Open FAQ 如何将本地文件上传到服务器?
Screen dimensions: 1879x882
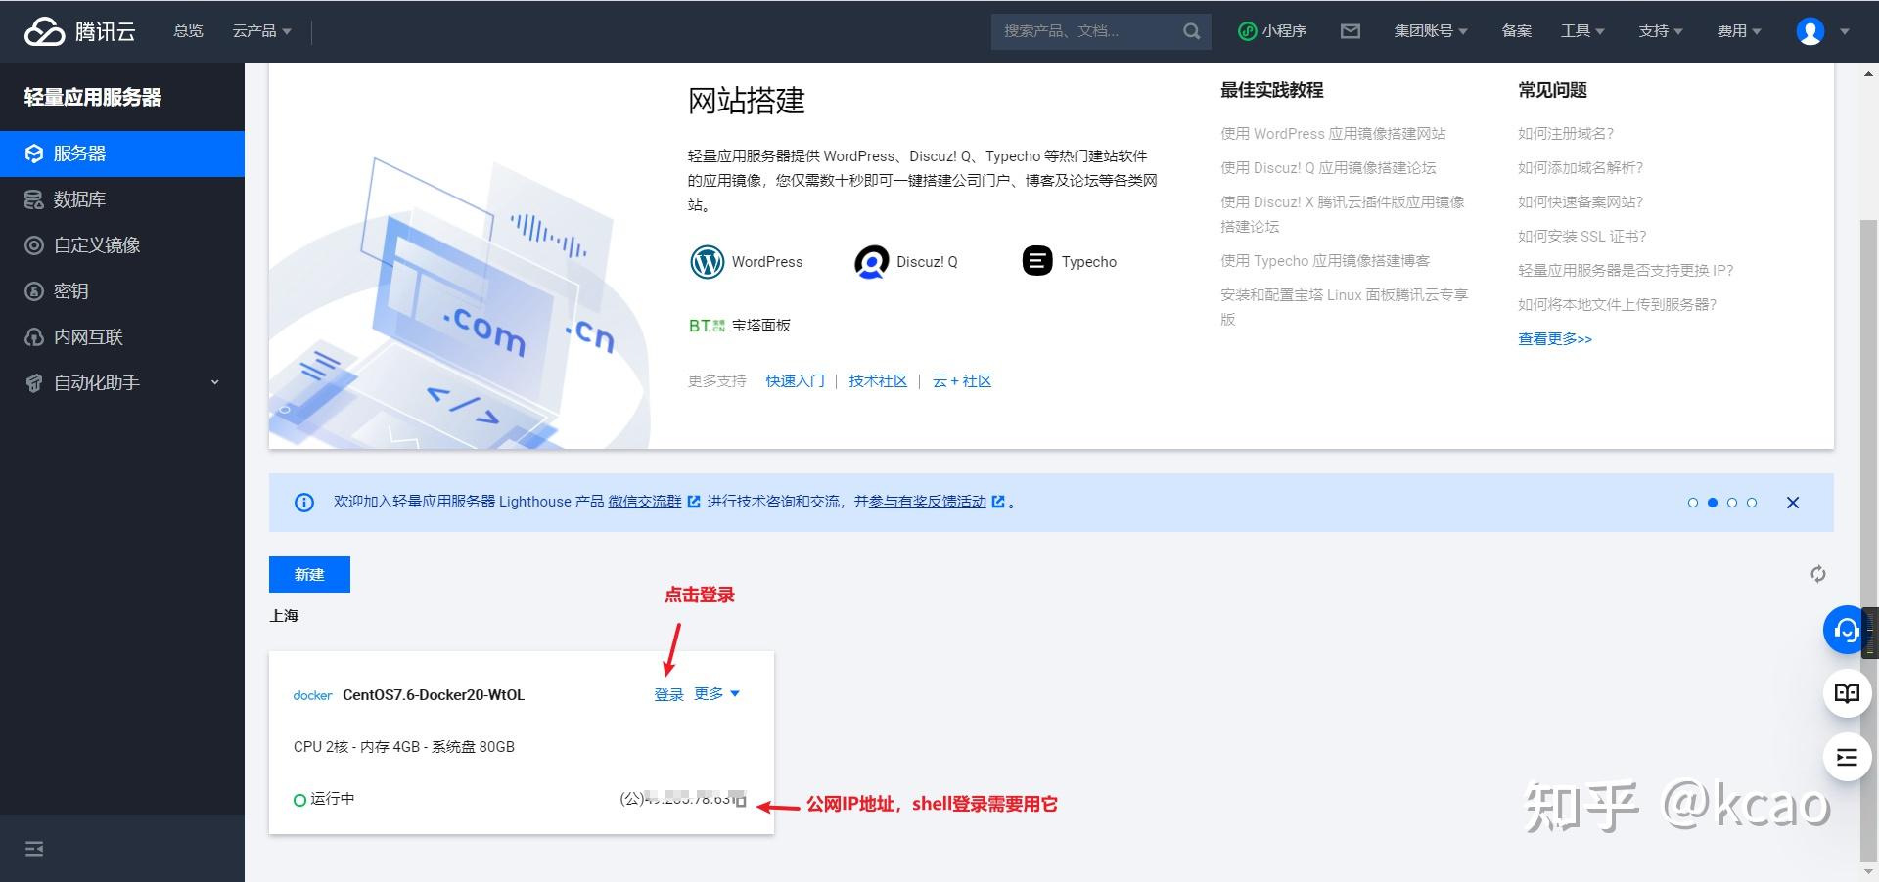1618,305
